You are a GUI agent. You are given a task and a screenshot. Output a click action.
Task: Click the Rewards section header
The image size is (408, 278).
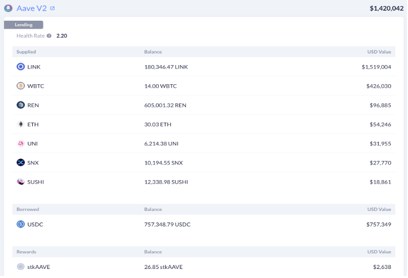26,252
